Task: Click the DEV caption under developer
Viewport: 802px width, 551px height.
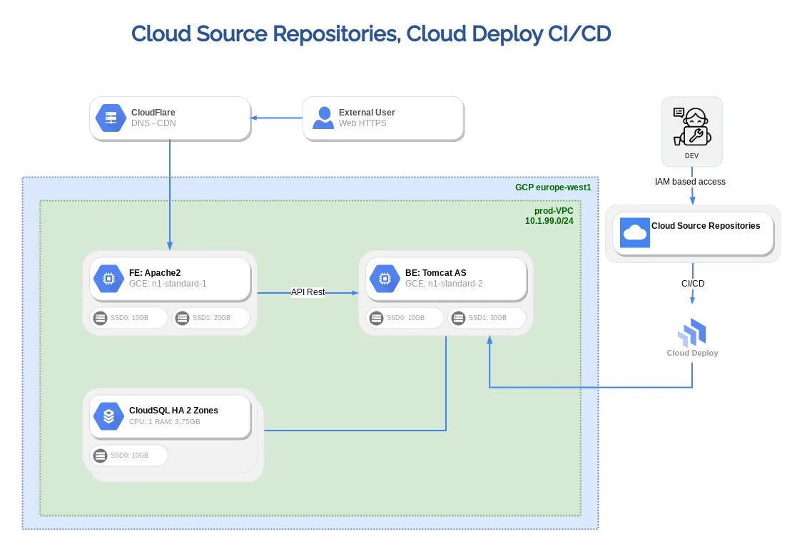Action: pos(691,156)
